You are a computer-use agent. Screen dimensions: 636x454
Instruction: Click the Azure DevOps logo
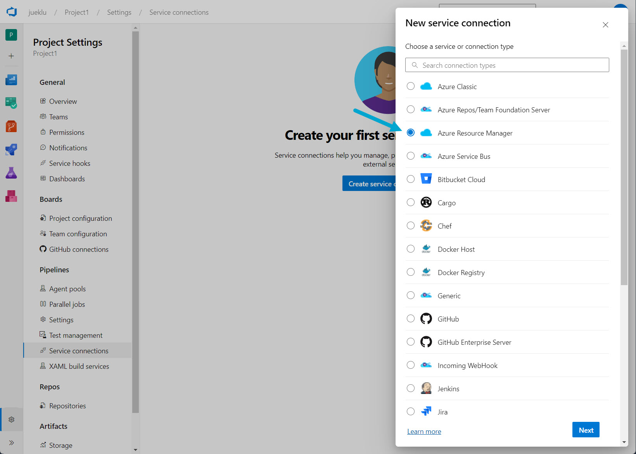click(12, 12)
